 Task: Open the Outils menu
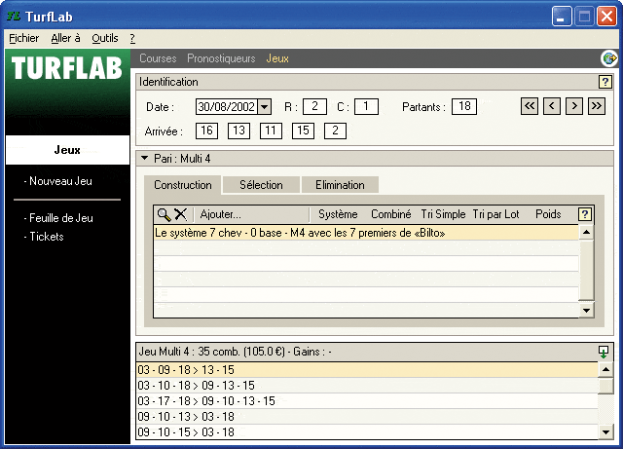point(104,38)
